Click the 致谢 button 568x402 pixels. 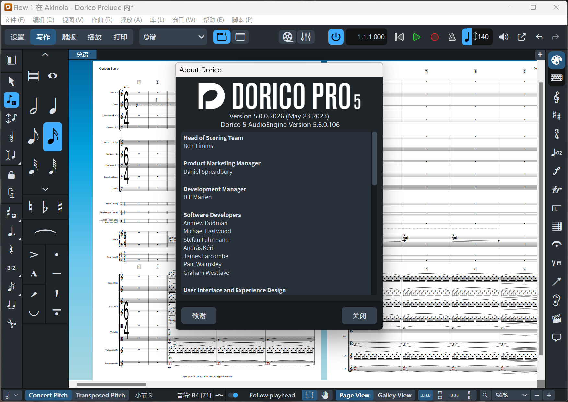[199, 316]
